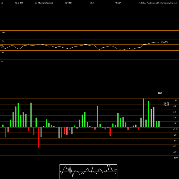The width and height of the screenshot is (179, 179).
Task: Click the GLP ticker symbol in header
Action: click(x=118, y=3)
